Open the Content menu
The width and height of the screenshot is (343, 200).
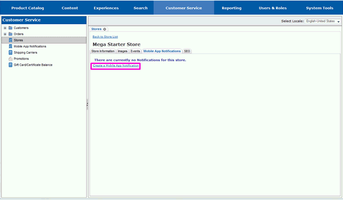coord(70,8)
